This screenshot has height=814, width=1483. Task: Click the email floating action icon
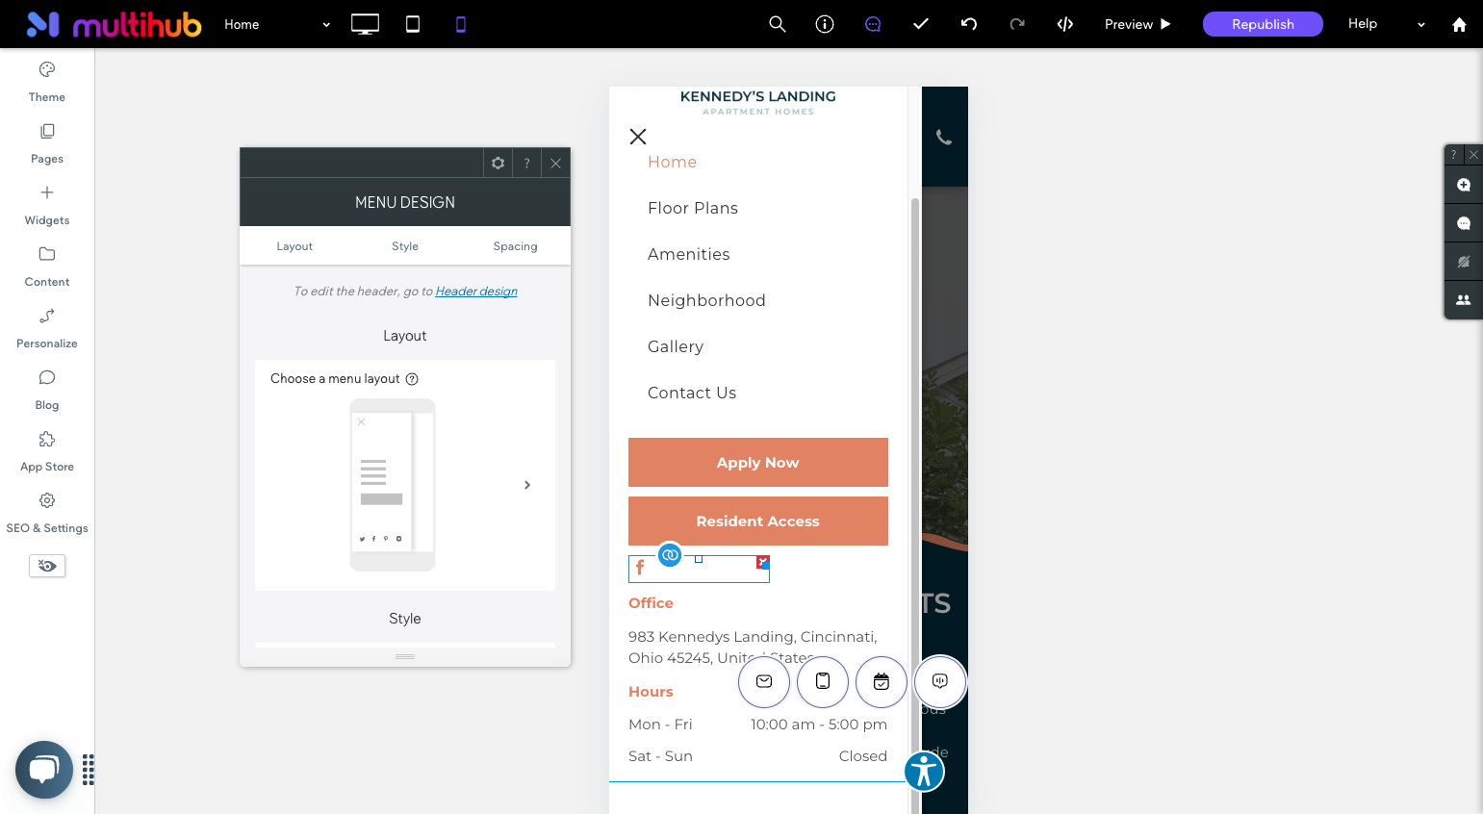tap(764, 681)
